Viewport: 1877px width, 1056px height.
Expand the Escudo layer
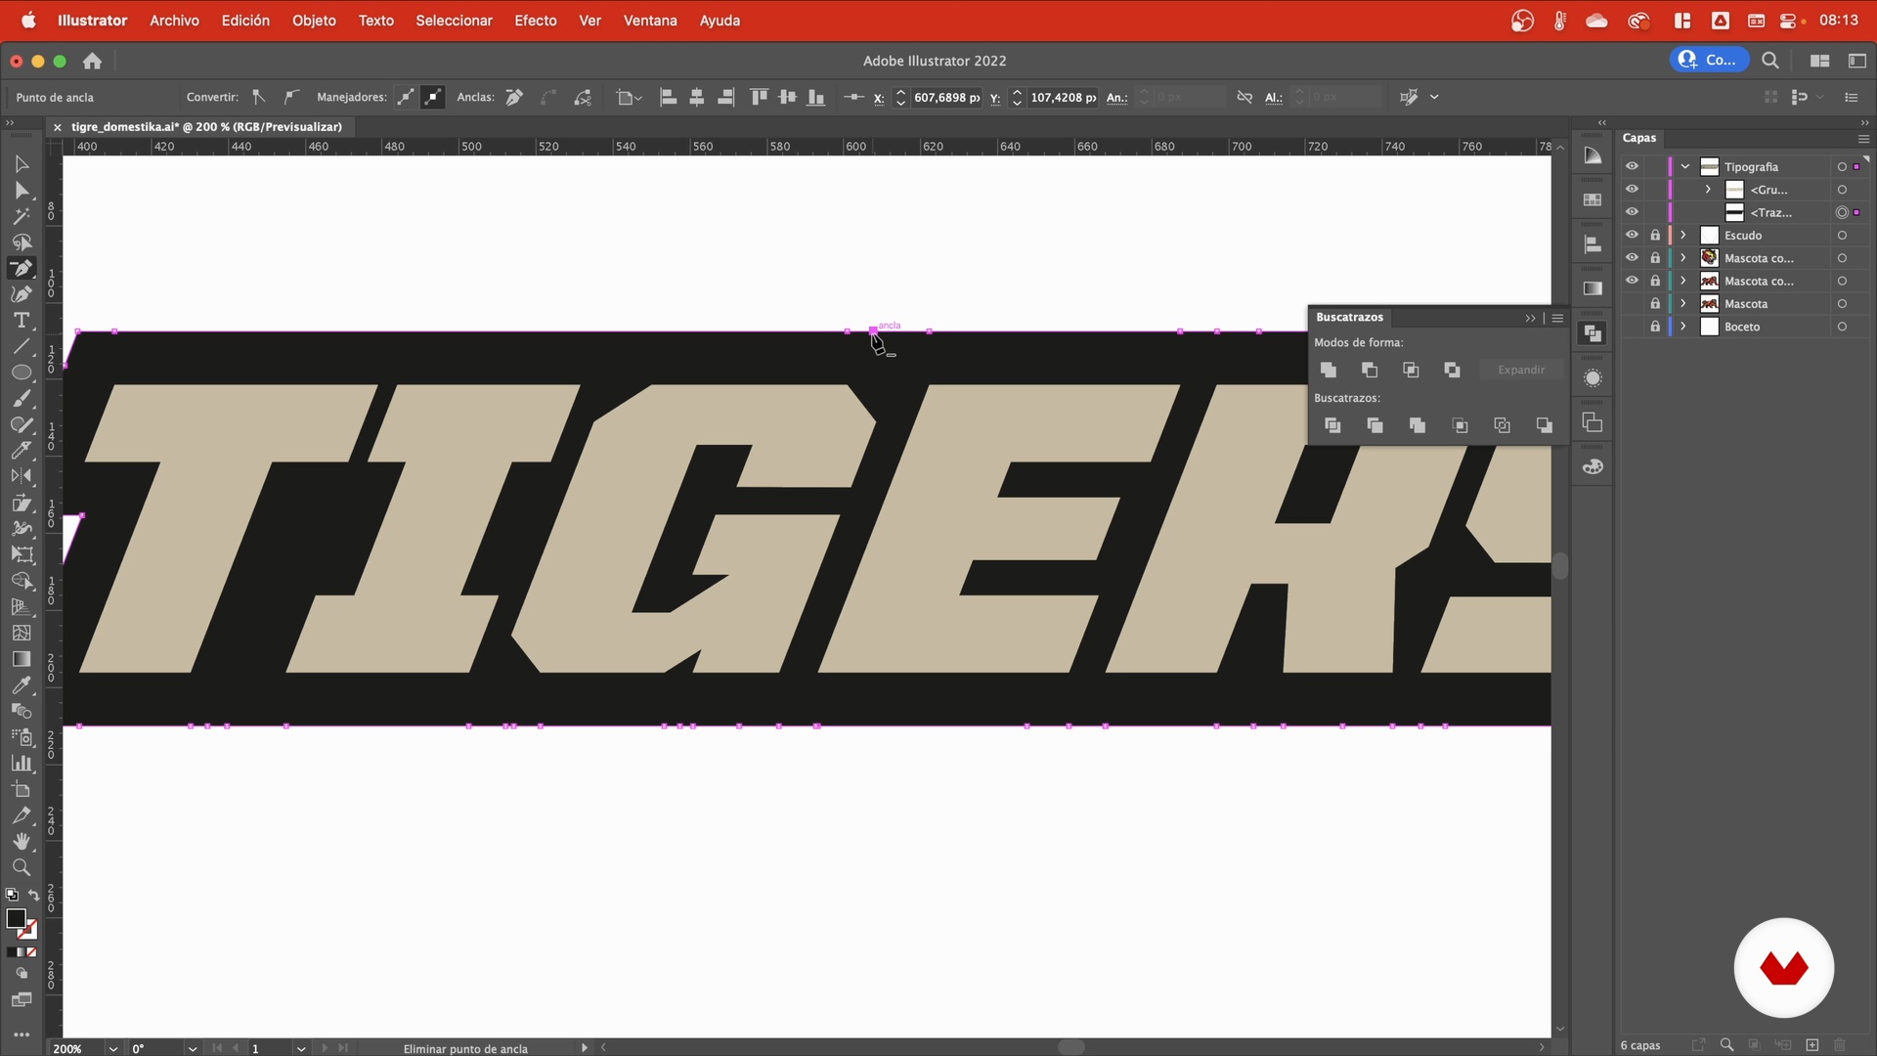(x=1683, y=235)
